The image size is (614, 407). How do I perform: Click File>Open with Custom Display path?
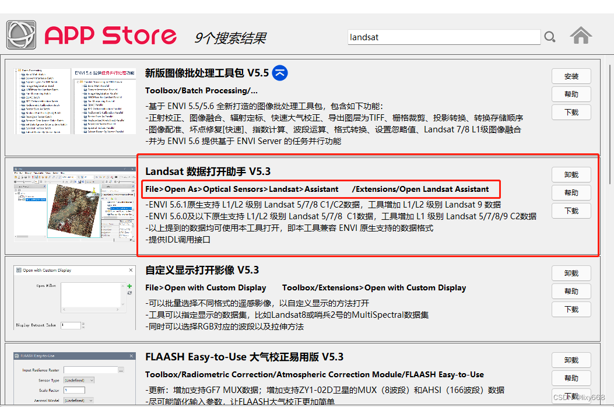coord(206,288)
